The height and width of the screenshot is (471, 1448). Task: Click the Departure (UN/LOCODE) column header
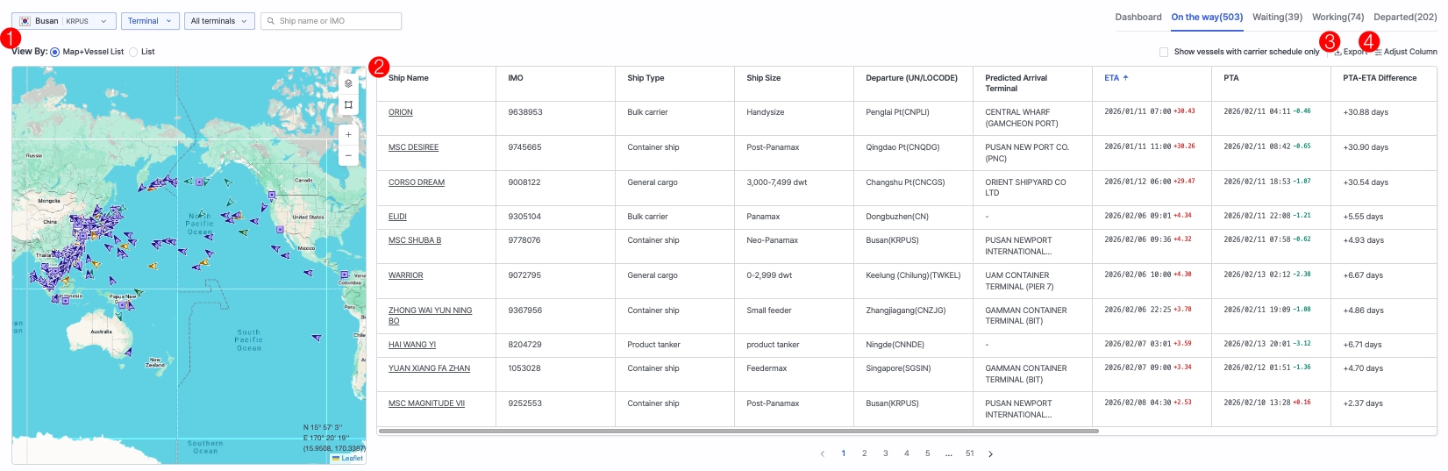pos(913,83)
